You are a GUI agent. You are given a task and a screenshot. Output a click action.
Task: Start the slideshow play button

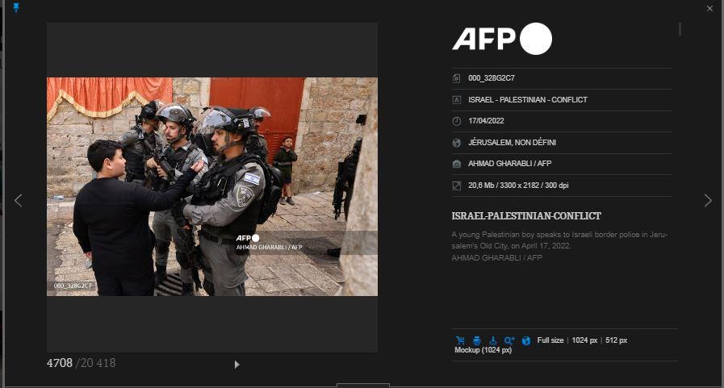coord(236,365)
